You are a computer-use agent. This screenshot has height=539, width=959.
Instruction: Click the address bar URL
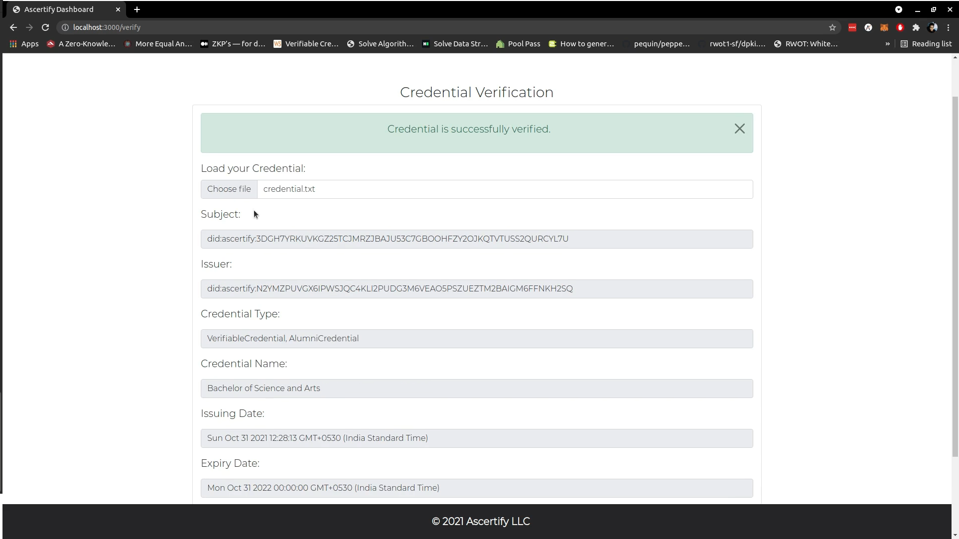(107, 28)
